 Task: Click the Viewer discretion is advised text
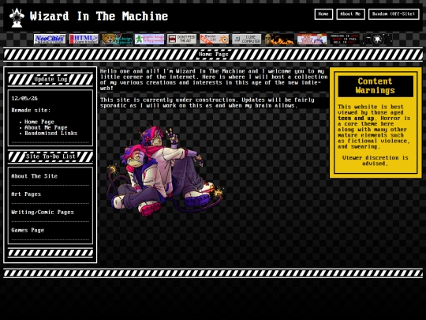(x=376, y=160)
